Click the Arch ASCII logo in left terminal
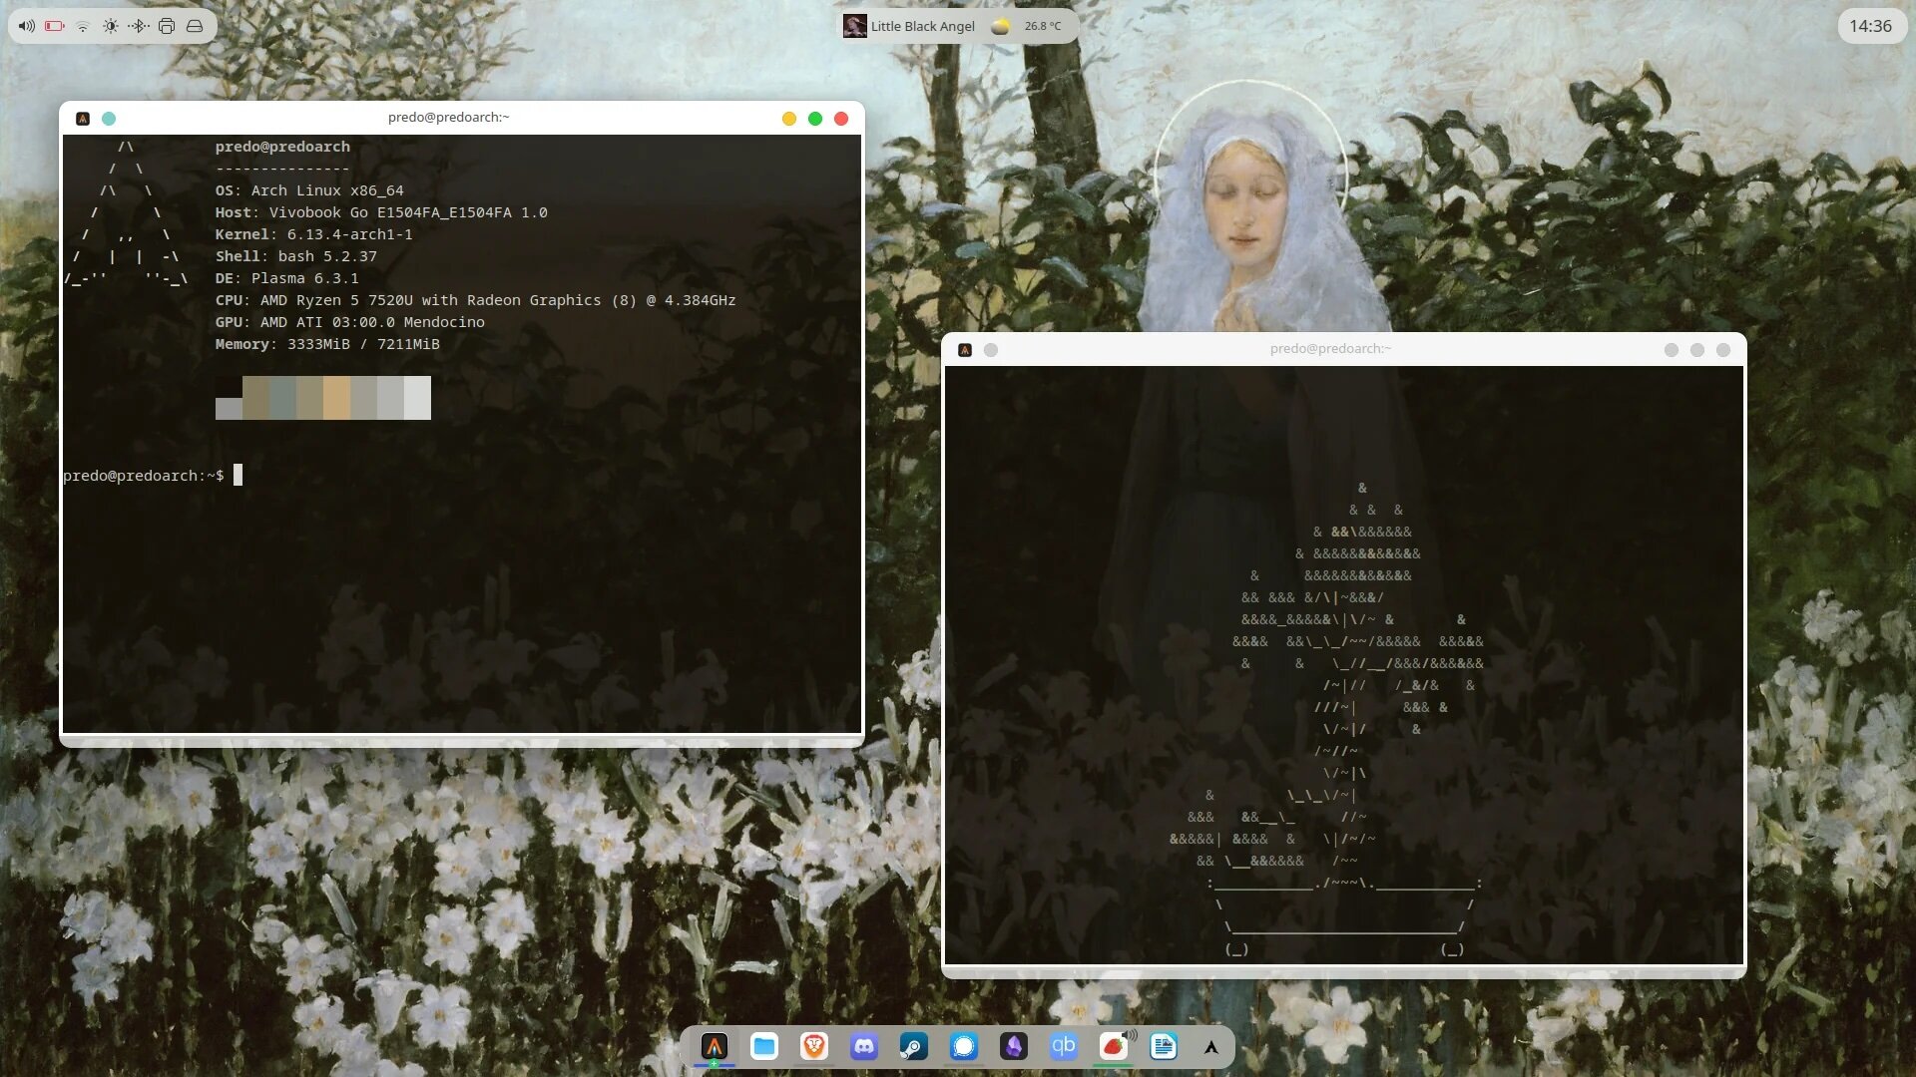This screenshot has width=1916, height=1077. click(x=126, y=212)
